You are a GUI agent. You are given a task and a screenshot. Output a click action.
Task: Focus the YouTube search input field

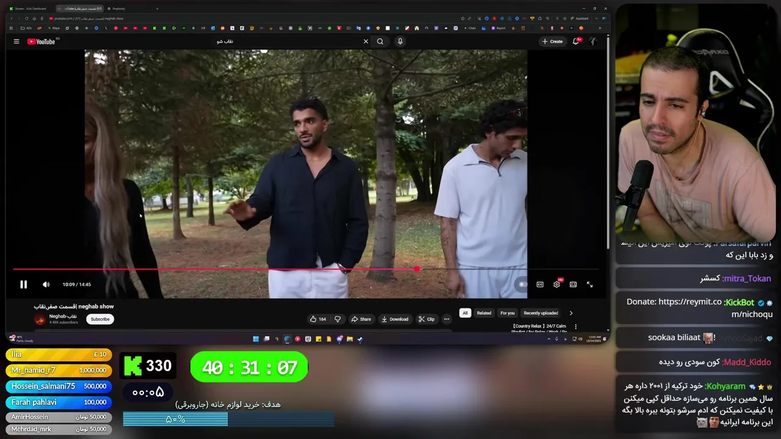pyautogui.click(x=287, y=41)
